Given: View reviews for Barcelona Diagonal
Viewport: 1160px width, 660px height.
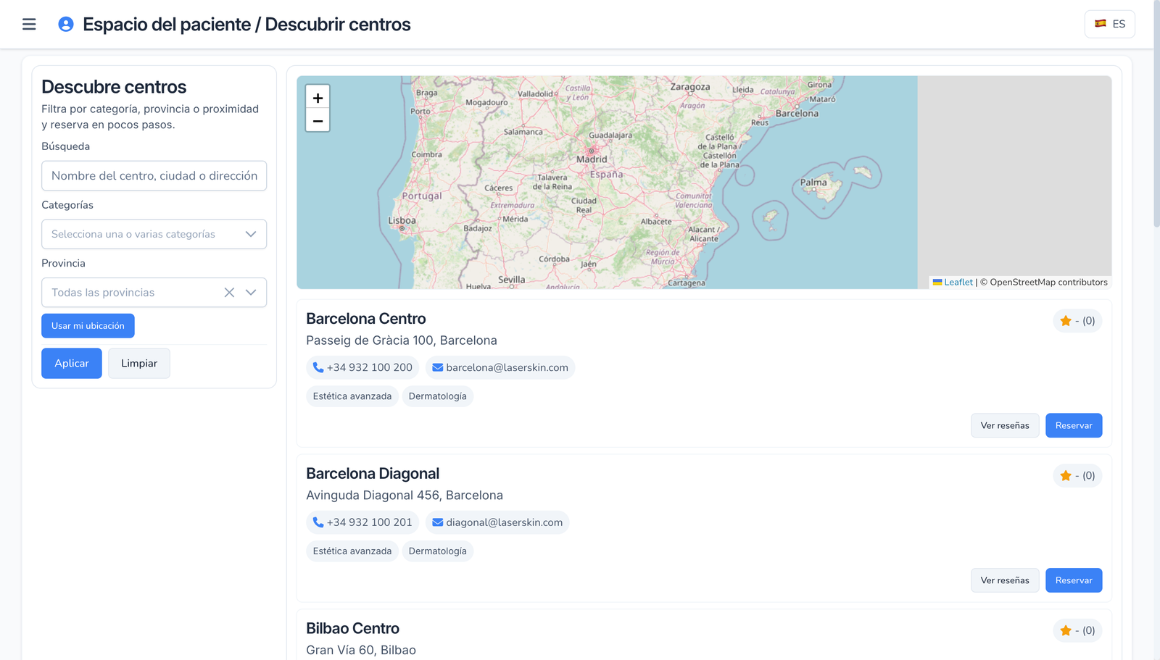Looking at the screenshot, I should [x=1005, y=580].
